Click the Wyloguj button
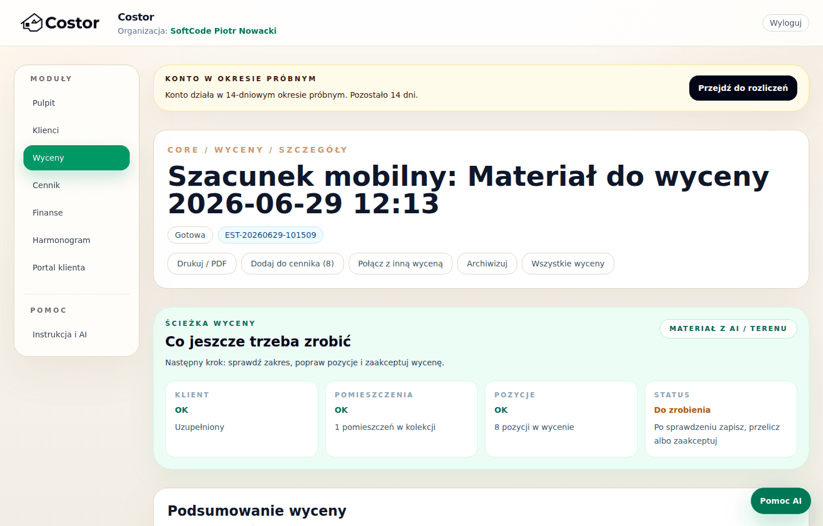Viewport: 823px width, 526px height. pos(785,23)
